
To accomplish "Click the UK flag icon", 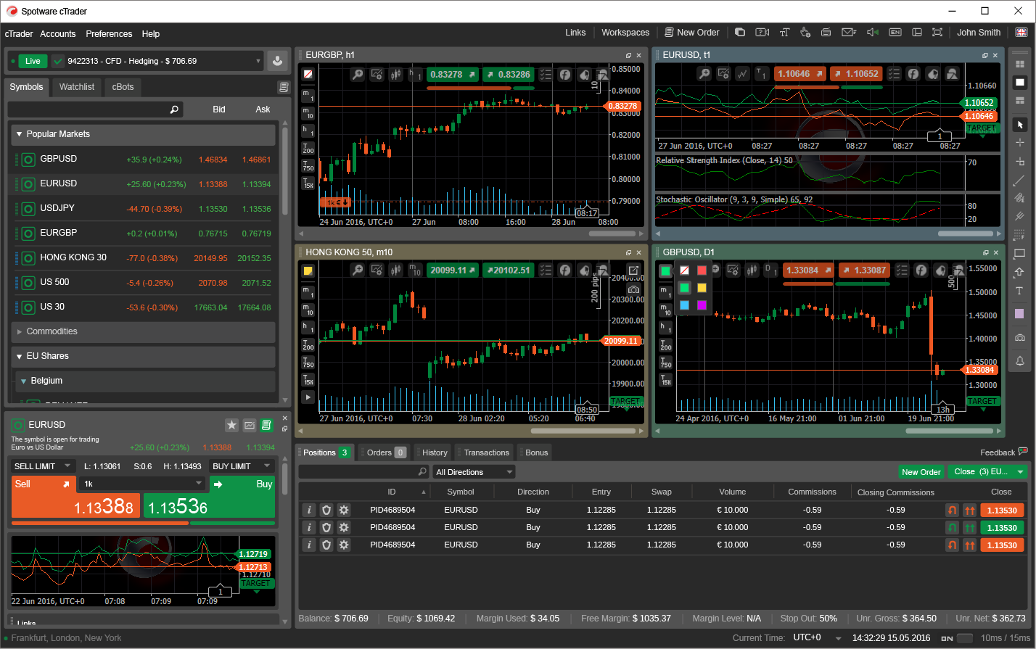I will tap(1021, 33).
